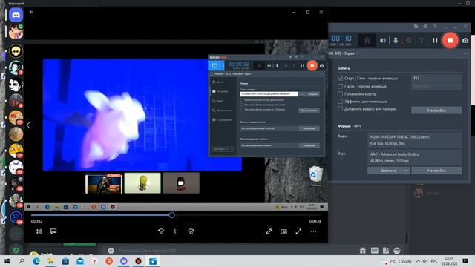This screenshot has width=475, height=267.
Task: Click the H264 NVIDIA NVENC video format info
Action: (414, 140)
